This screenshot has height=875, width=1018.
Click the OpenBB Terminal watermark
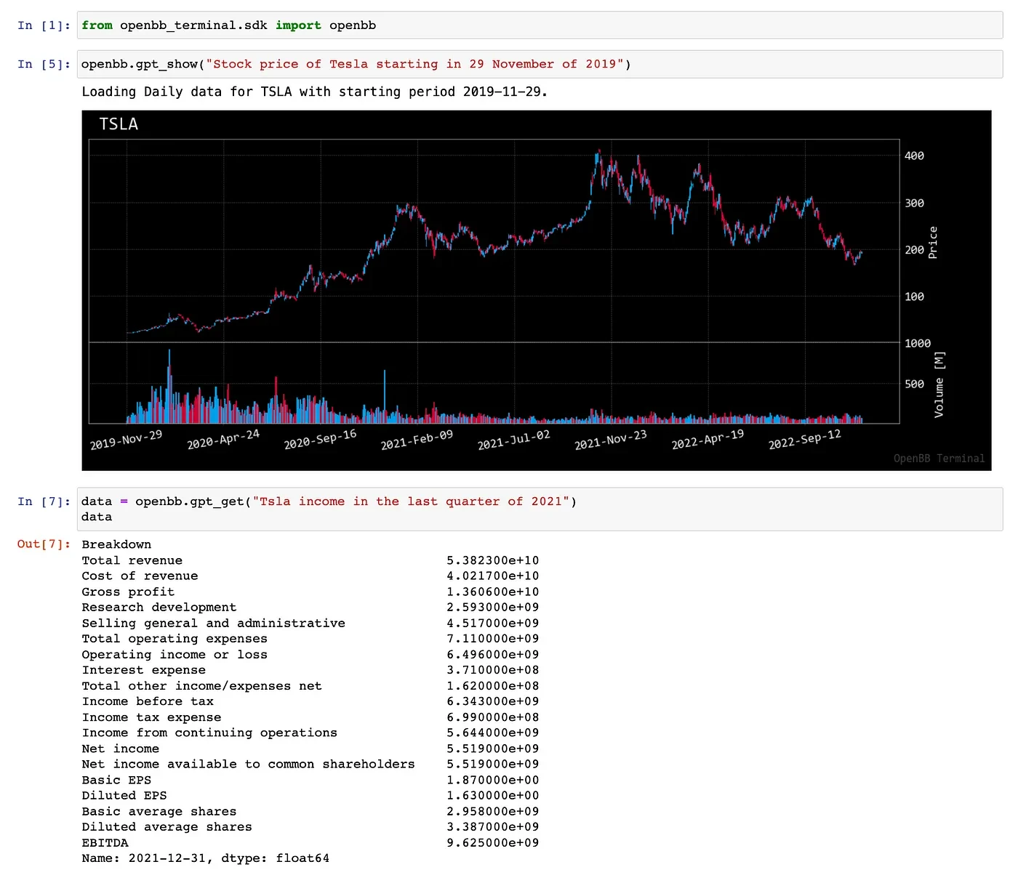939,459
